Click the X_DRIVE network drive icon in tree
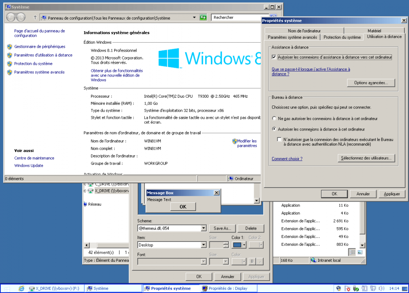The image size is (409, 293). point(91,191)
